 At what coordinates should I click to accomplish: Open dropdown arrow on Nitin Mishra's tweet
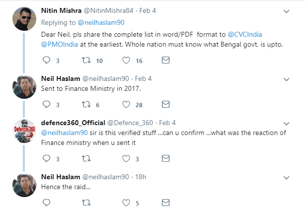click(x=286, y=11)
